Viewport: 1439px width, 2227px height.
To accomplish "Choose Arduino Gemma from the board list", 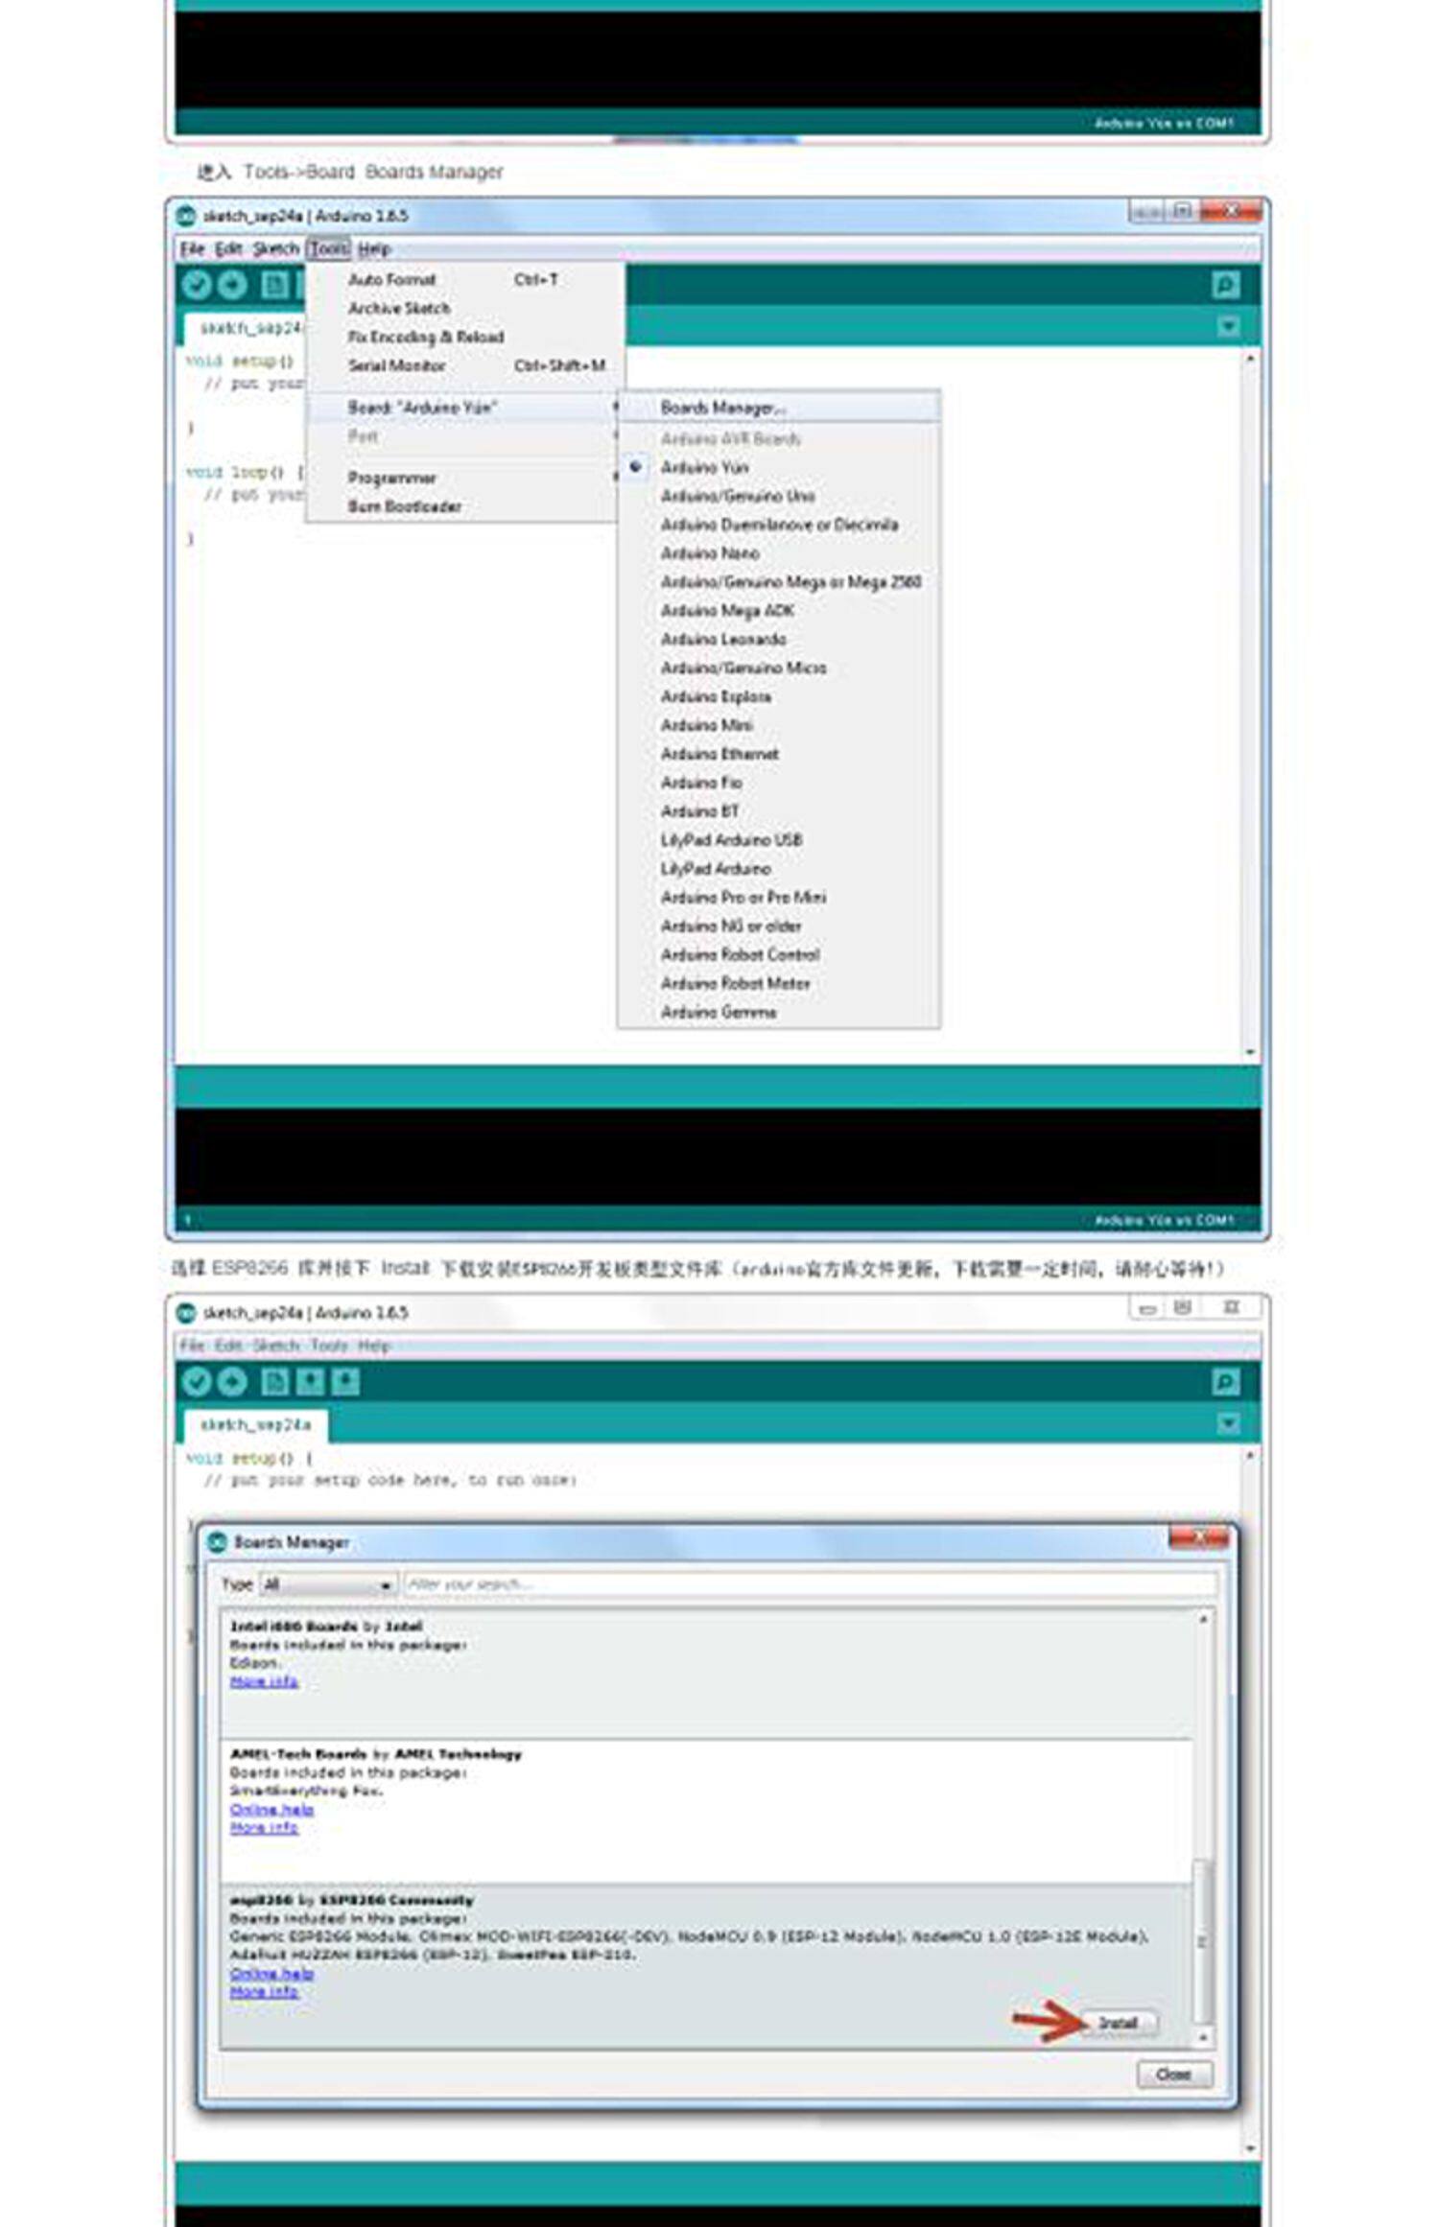I will tap(719, 1013).
